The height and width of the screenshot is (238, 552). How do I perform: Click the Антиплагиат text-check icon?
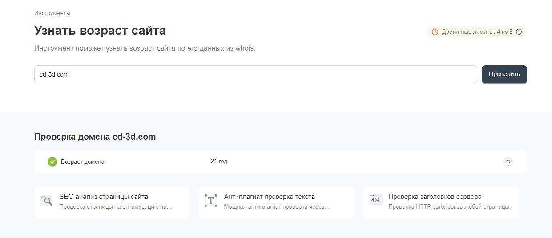click(211, 201)
